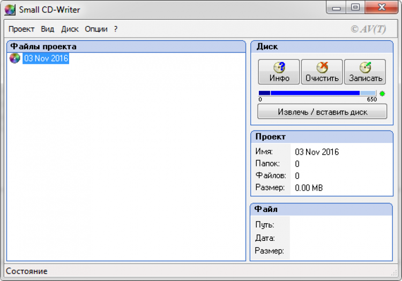Open the Диск menu
The width and height of the screenshot is (402, 281).
tap(70, 29)
